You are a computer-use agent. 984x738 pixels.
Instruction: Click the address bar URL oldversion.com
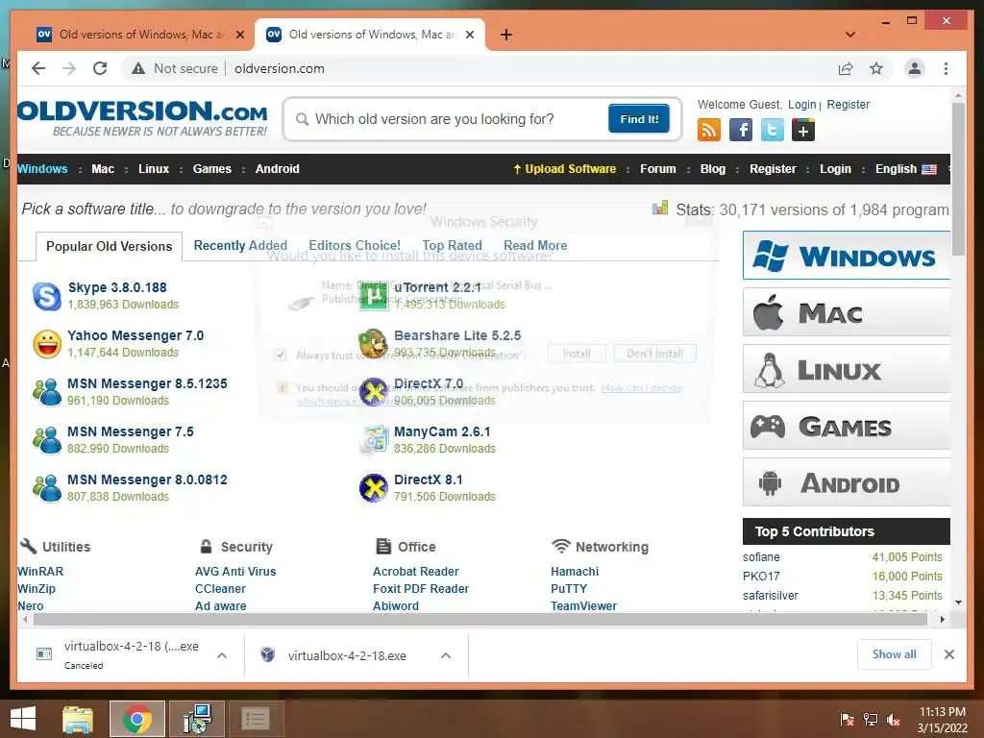pyautogui.click(x=280, y=68)
